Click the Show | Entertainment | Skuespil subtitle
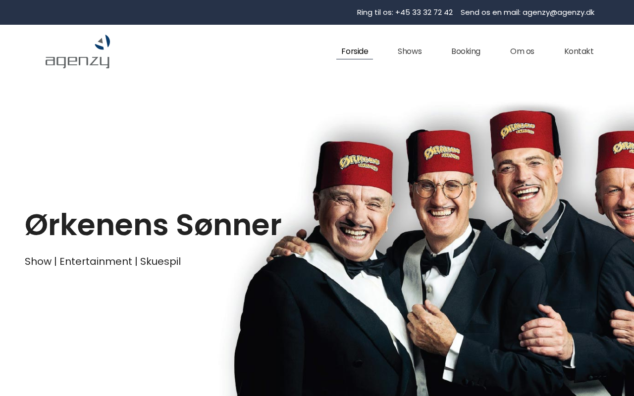This screenshot has height=396, width=634. 103,261
